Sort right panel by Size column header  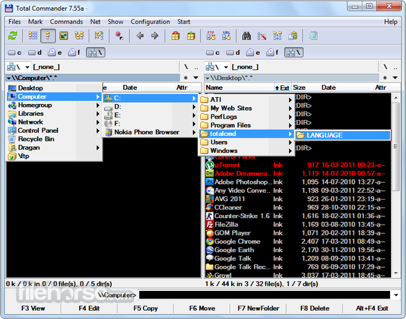point(306,87)
